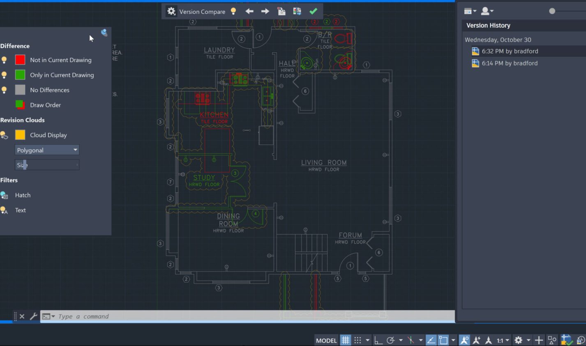The height and width of the screenshot is (346, 586).
Task: Change red Not in Current Drawing color
Action: [x=20, y=60]
